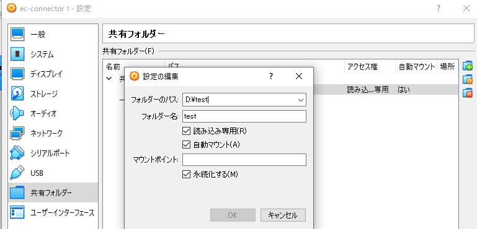Click the USB plug icon

17,173
